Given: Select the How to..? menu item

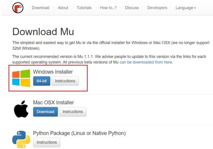Looking at the screenshot, I should click(x=108, y=8).
